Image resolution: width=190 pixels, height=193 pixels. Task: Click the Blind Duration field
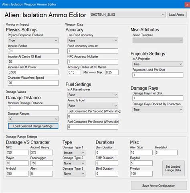click(x=107, y=174)
